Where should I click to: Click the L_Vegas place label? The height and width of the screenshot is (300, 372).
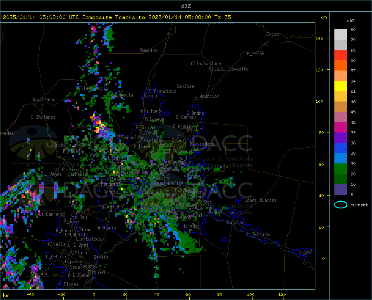pyautogui.click(x=53, y=174)
